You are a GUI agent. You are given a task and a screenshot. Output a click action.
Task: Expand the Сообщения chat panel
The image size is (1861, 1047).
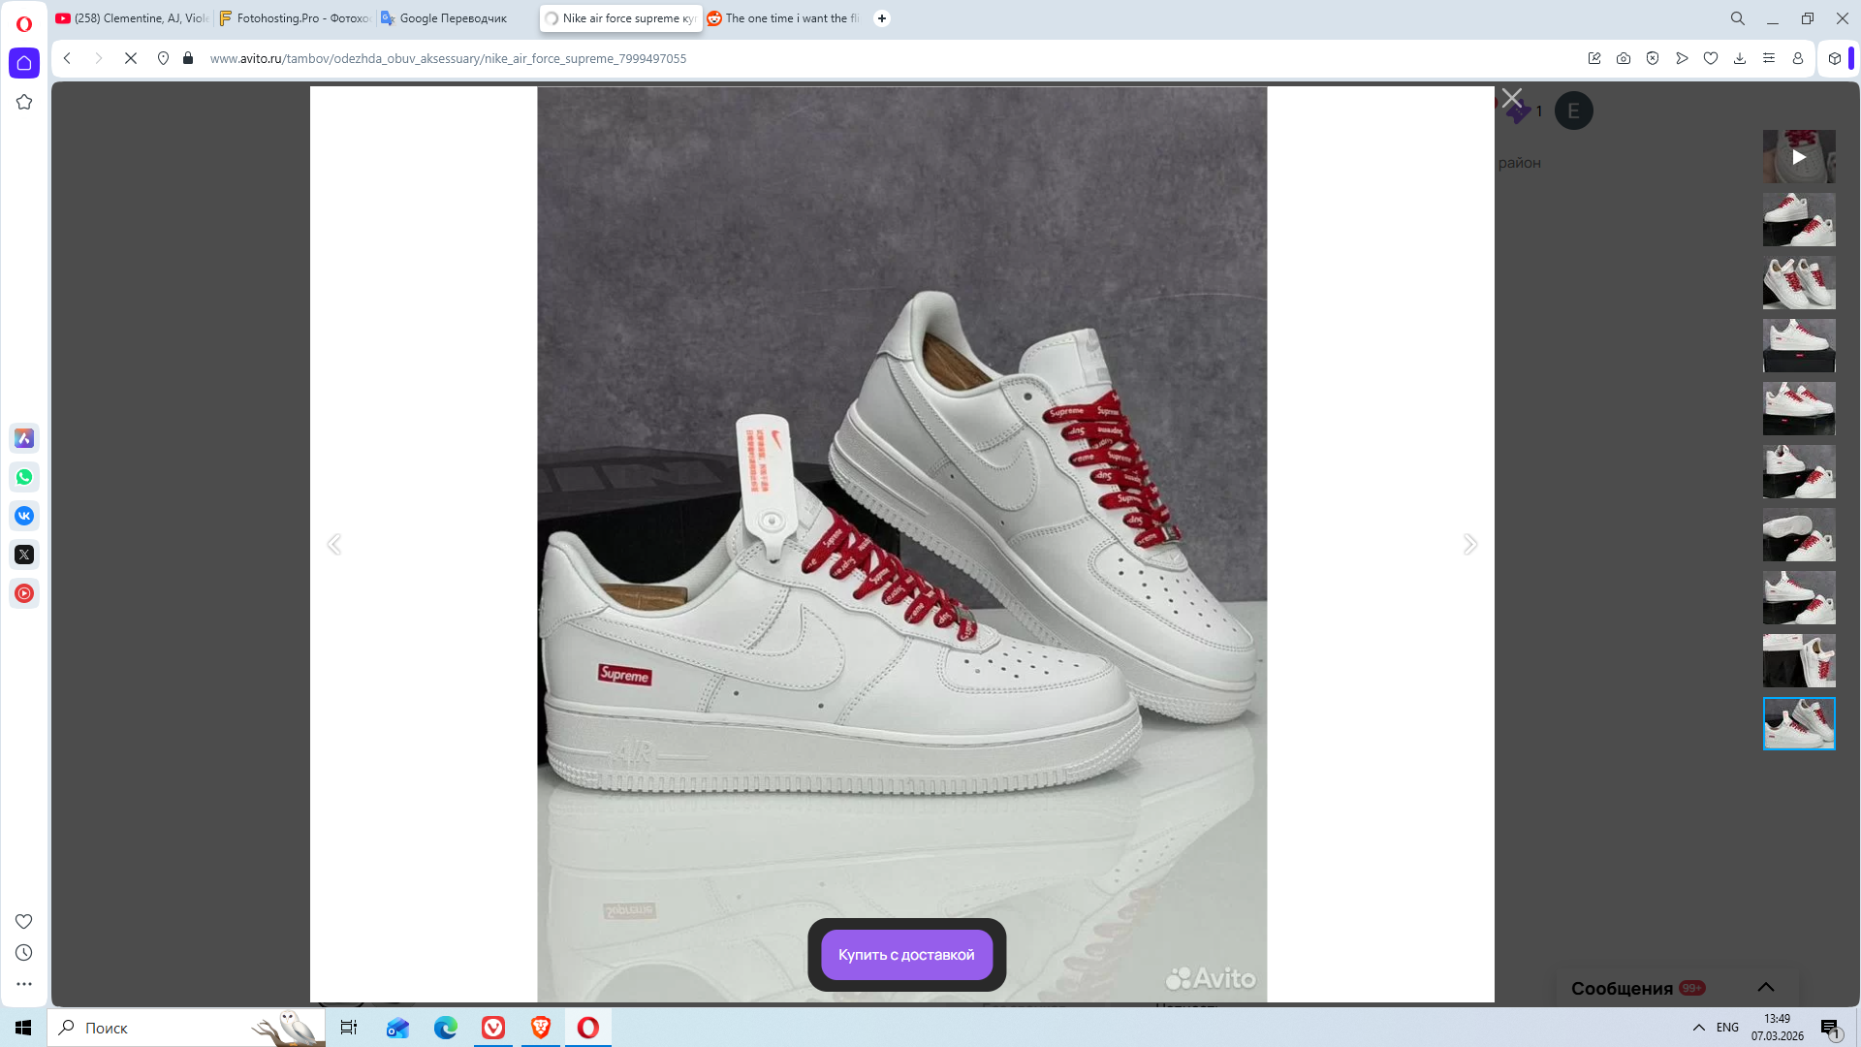pos(1766,987)
